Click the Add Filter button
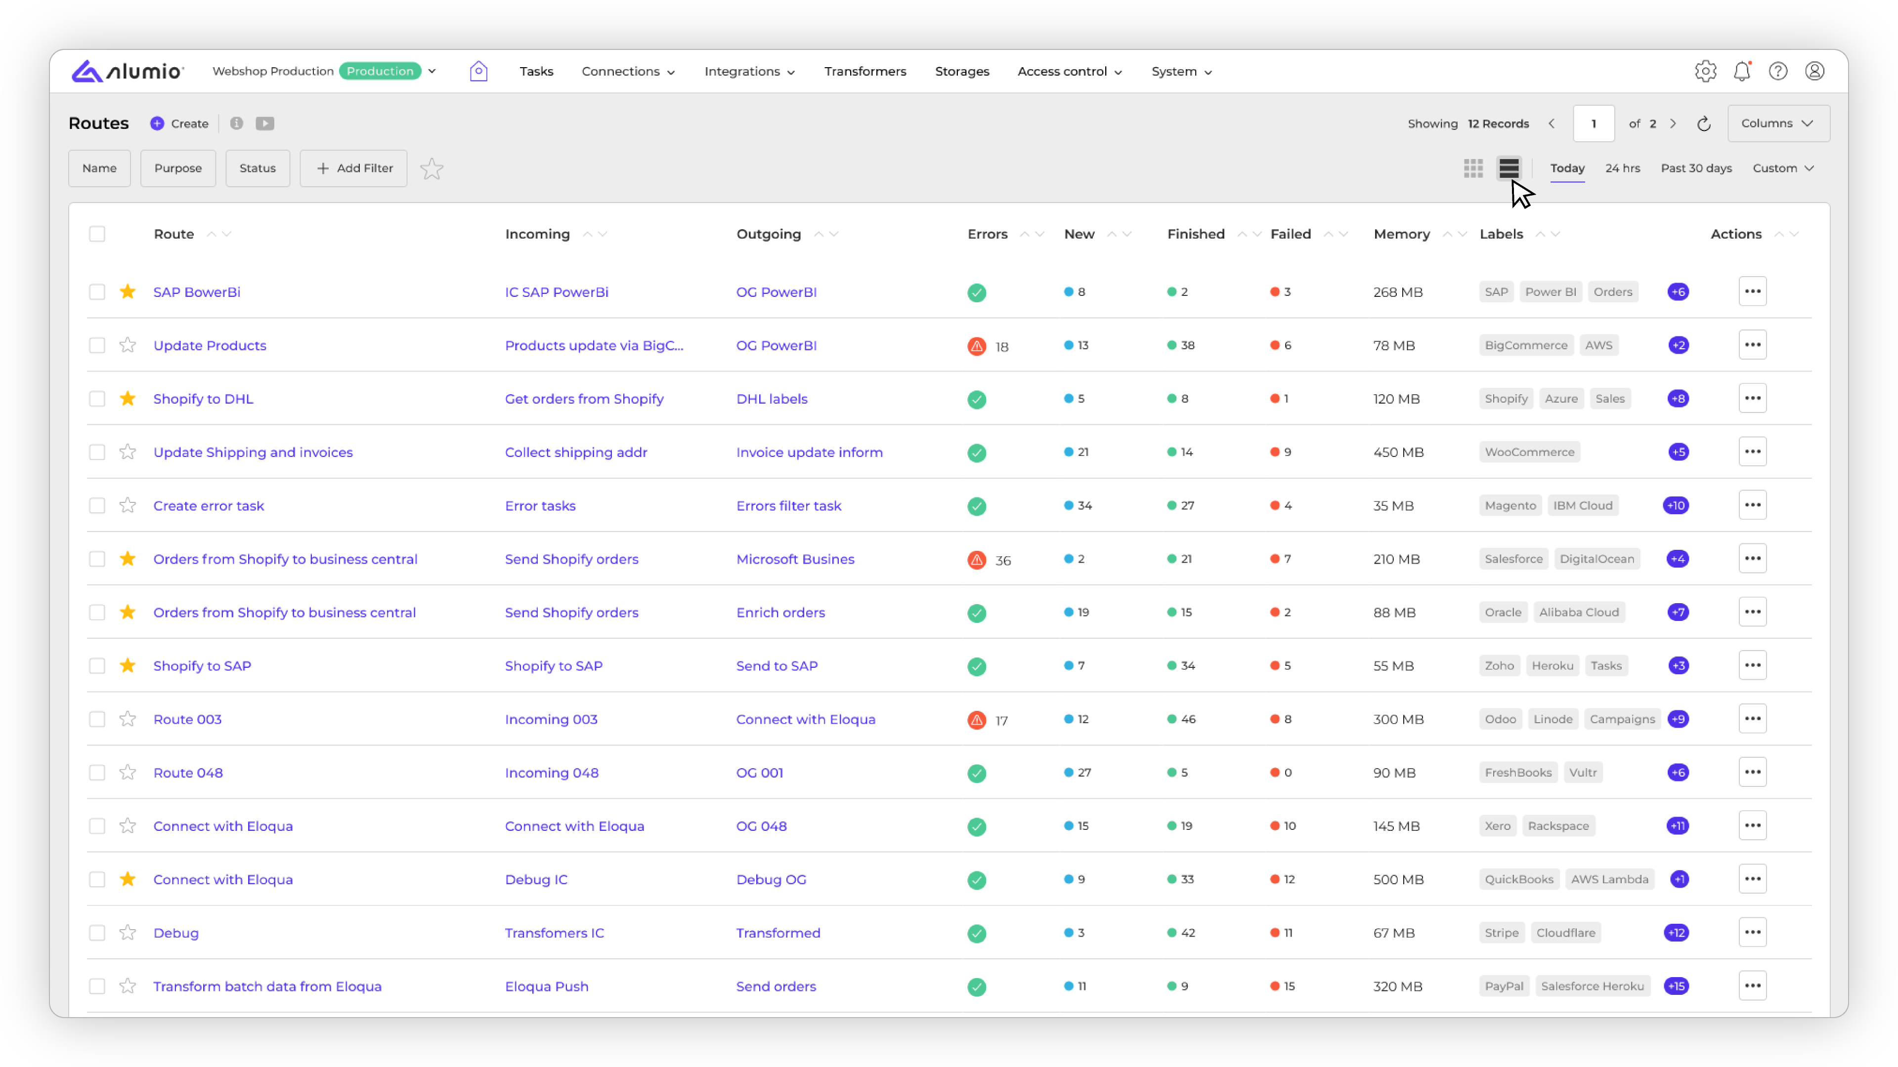 coord(354,168)
